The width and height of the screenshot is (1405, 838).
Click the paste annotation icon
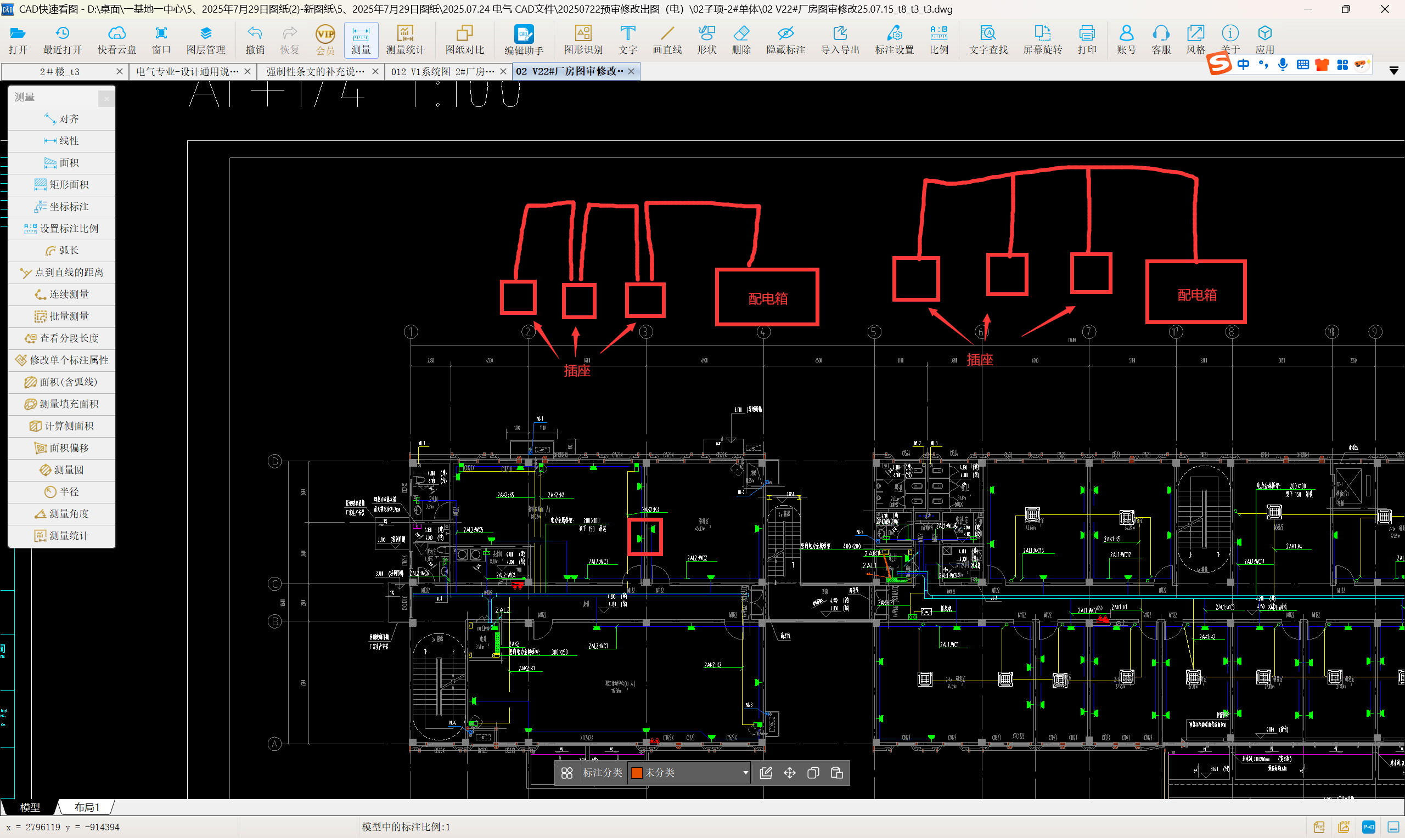coord(836,773)
